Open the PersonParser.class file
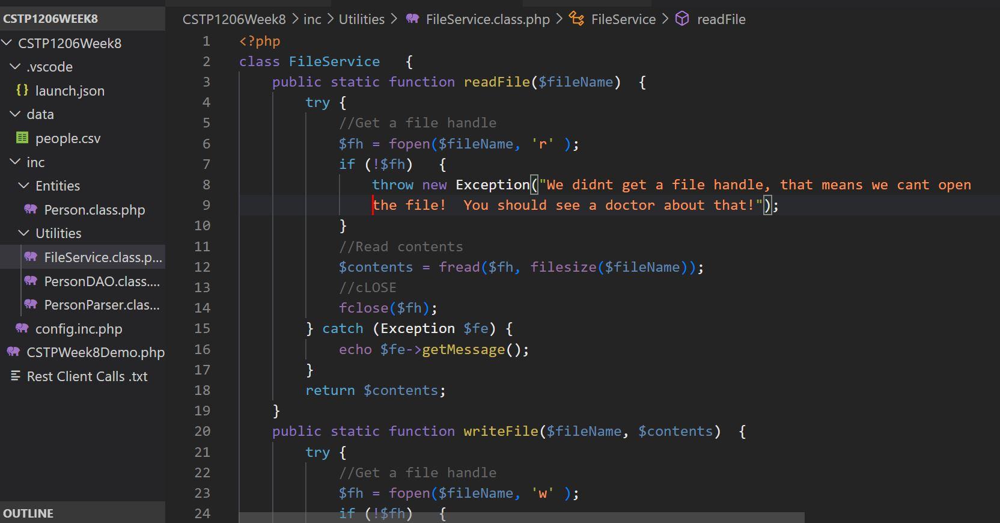 point(102,305)
